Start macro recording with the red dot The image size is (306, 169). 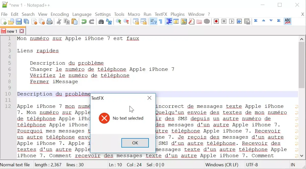point(216,21)
